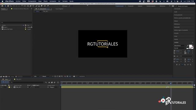Open the Efectos y ajustes preestablecidos panel
Screen dimensions: 196x110
(183, 18)
